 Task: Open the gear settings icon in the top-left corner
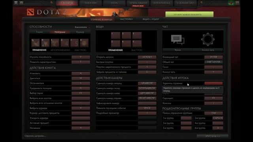tap(21, 3)
